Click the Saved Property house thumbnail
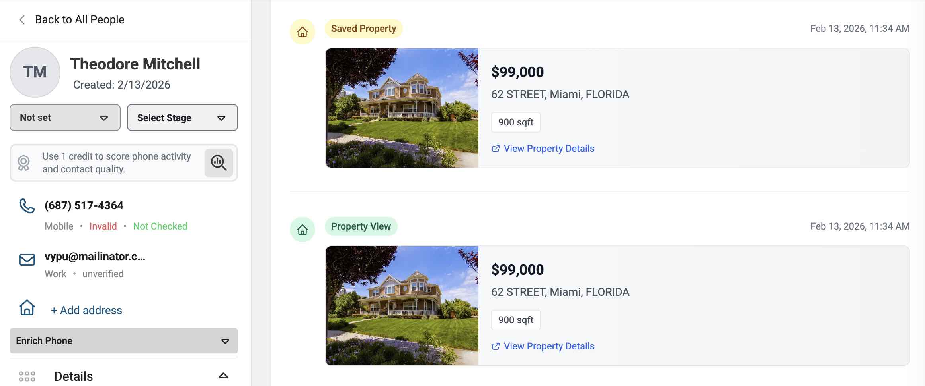925x386 pixels. (402, 108)
